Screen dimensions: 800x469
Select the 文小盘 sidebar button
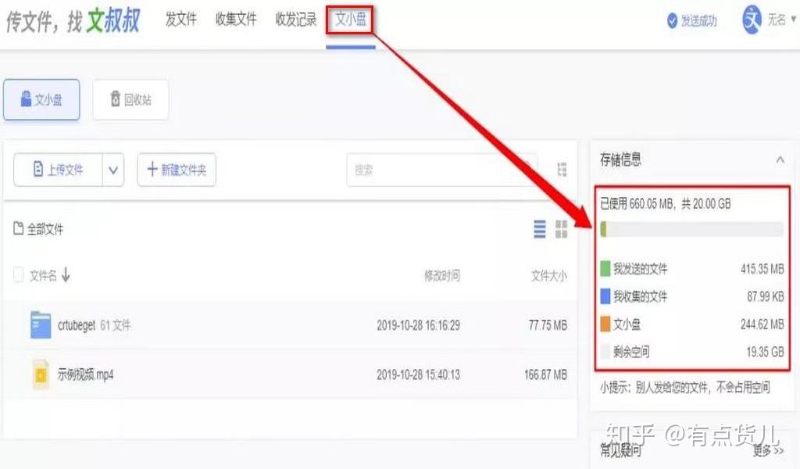coord(41,100)
